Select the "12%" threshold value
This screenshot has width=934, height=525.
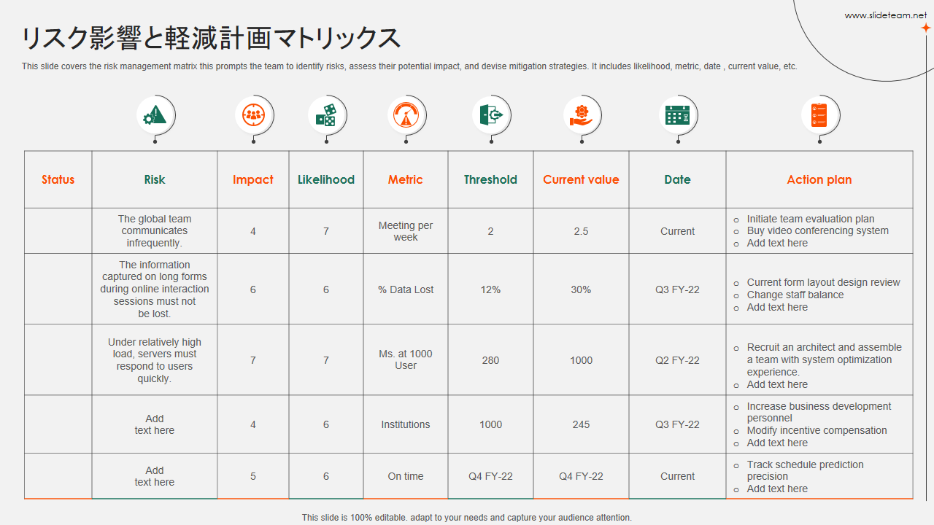click(x=491, y=289)
